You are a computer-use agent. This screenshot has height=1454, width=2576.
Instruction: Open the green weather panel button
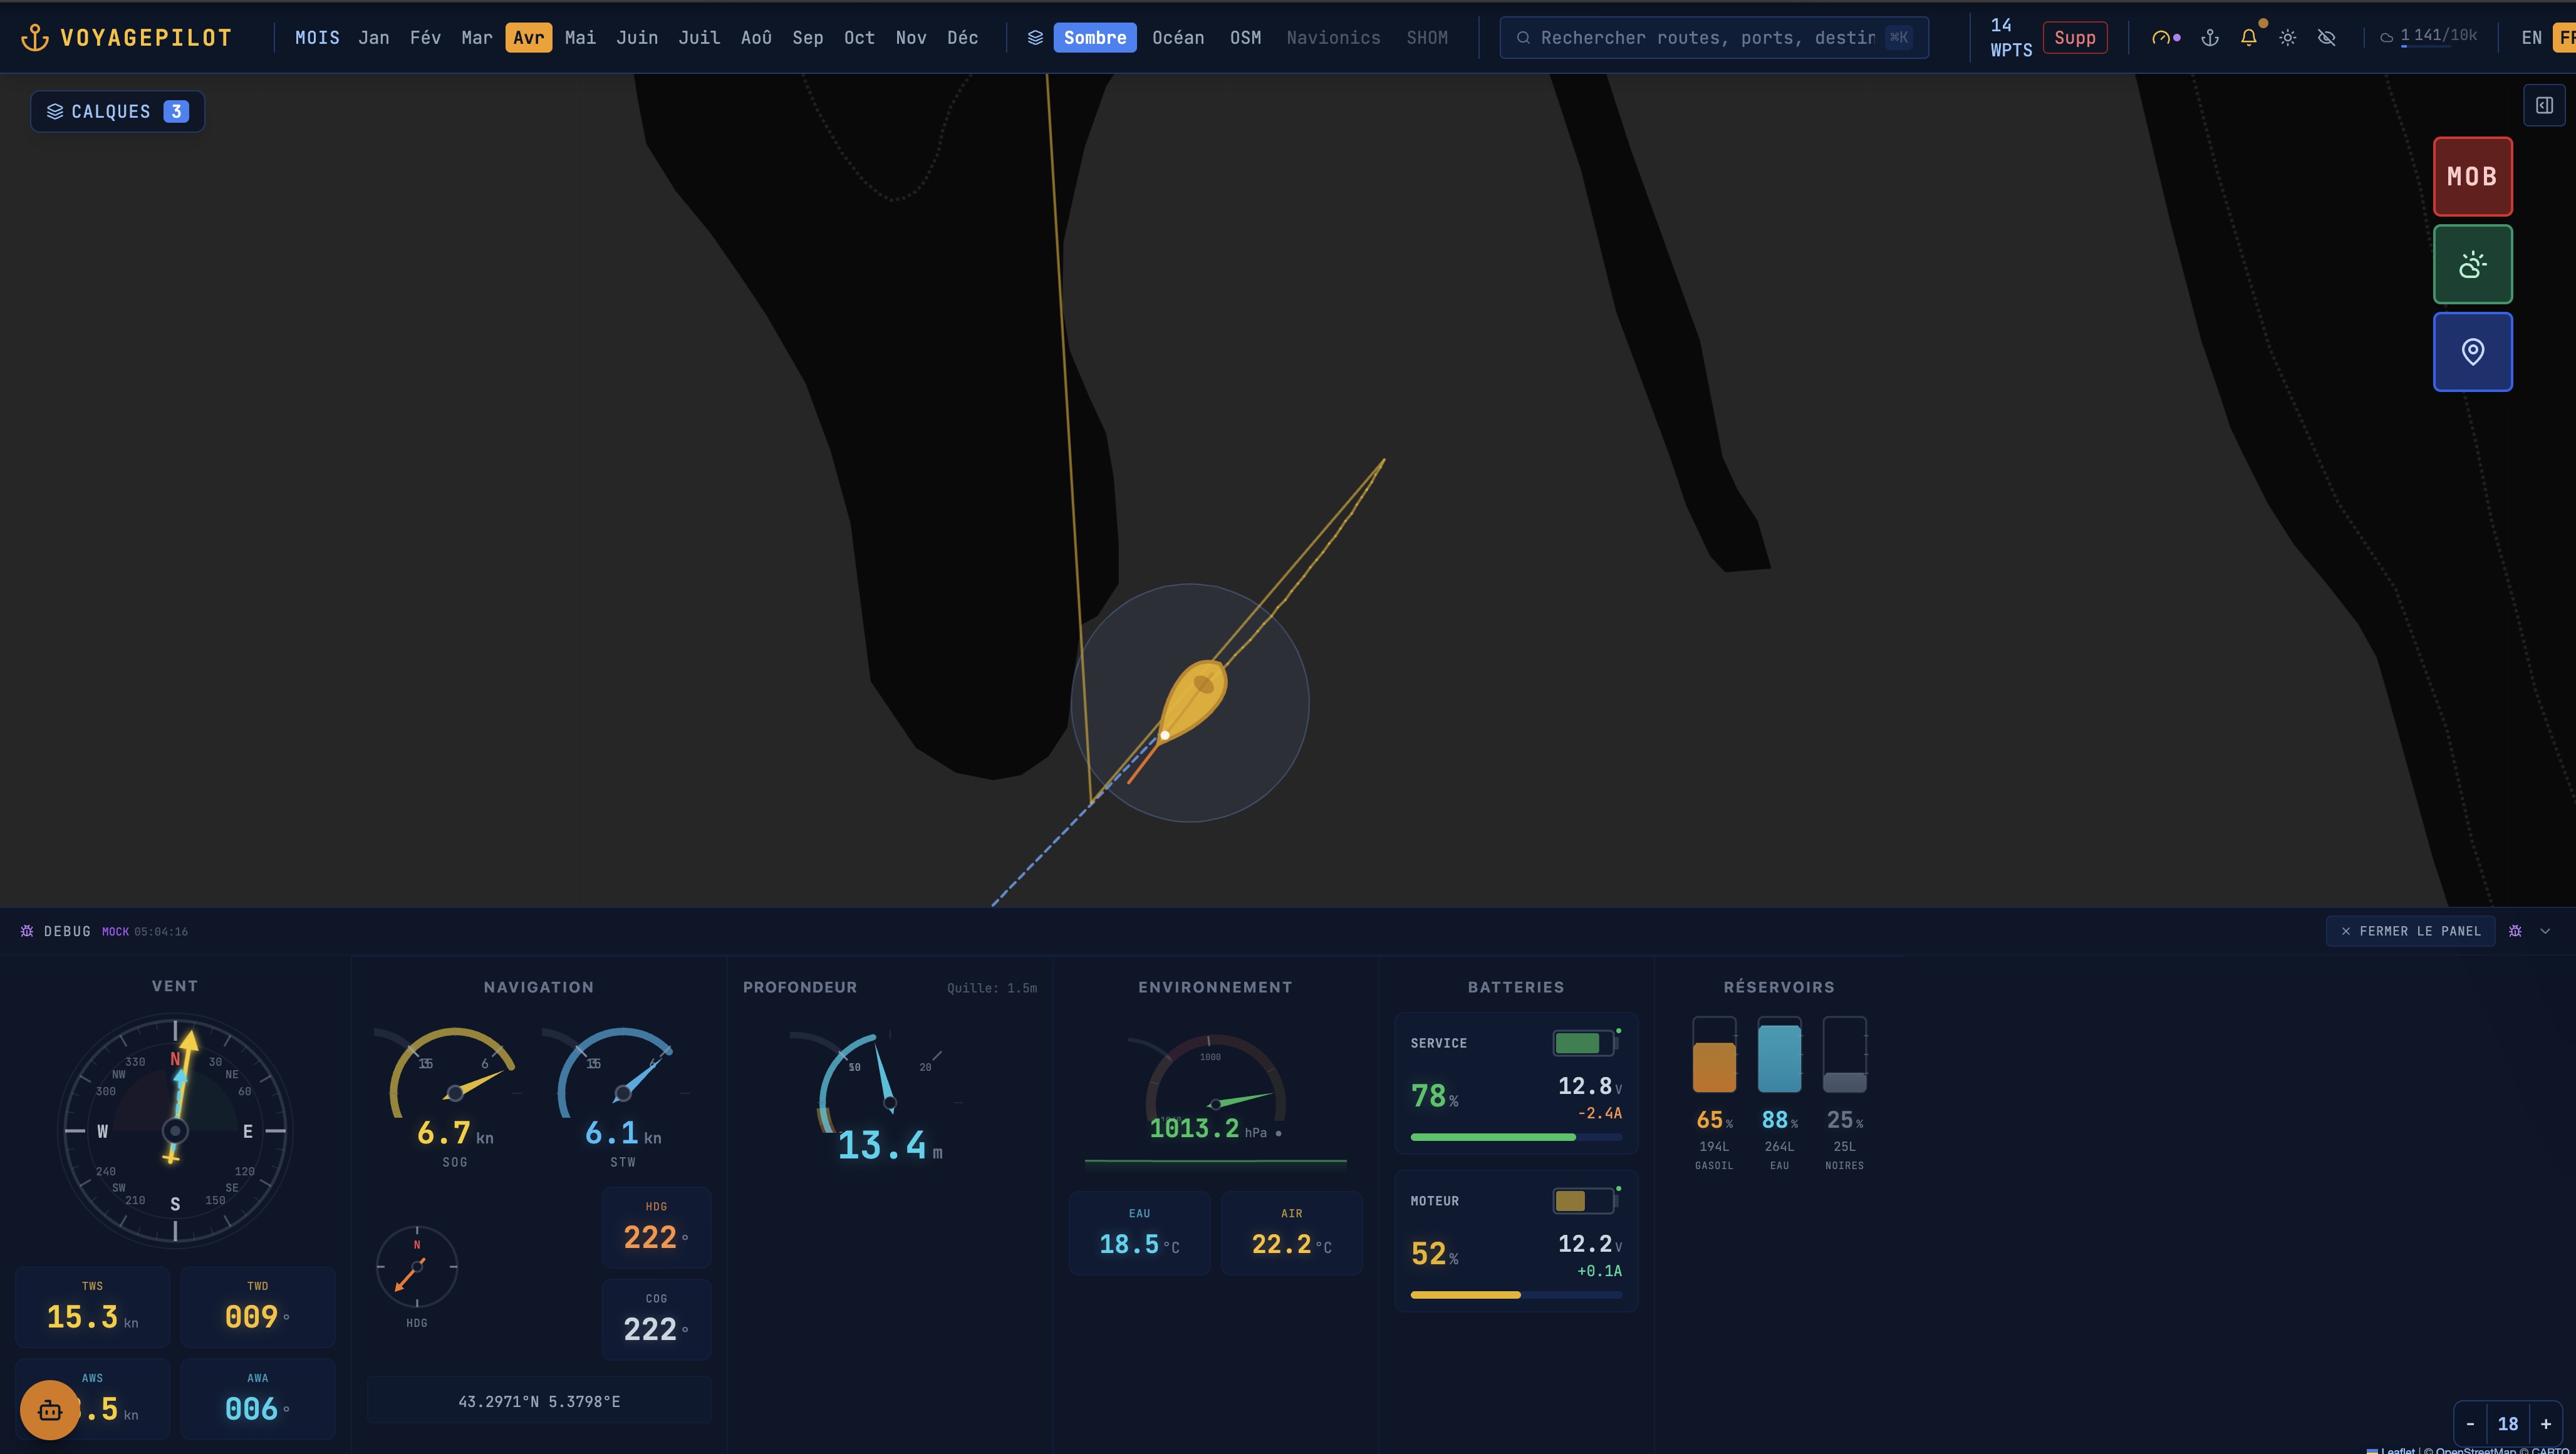point(2472,264)
